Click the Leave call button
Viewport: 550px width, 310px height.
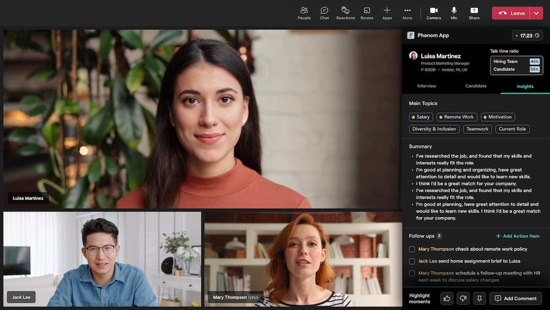coord(511,13)
